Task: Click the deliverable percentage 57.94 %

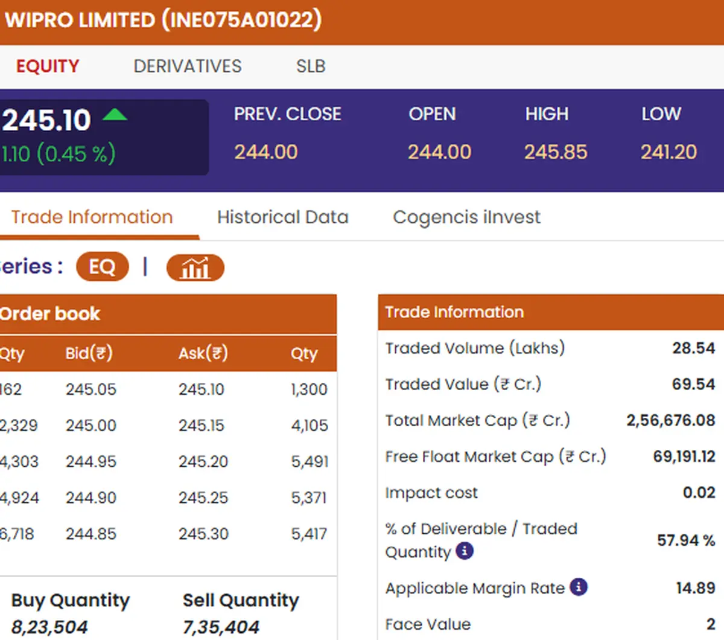Action: pyautogui.click(x=686, y=540)
